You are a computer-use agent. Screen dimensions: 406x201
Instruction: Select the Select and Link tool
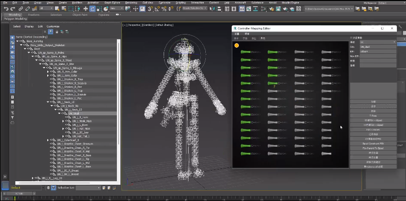tap(21, 9)
